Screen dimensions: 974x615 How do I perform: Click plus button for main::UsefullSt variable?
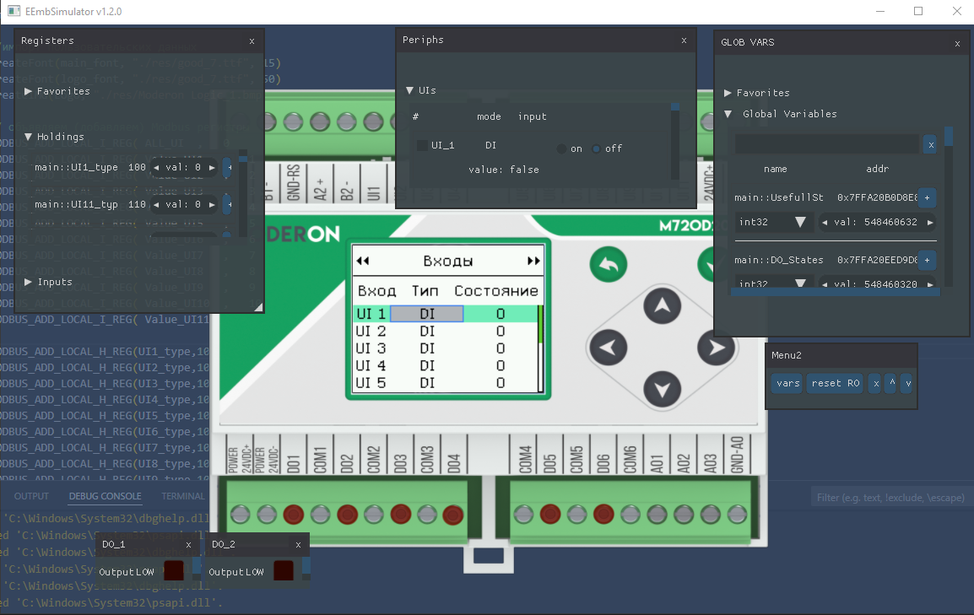[x=927, y=198]
